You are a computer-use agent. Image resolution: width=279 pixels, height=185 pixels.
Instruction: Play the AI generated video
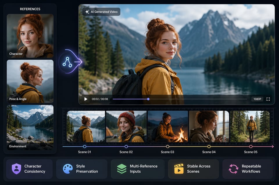86,99
